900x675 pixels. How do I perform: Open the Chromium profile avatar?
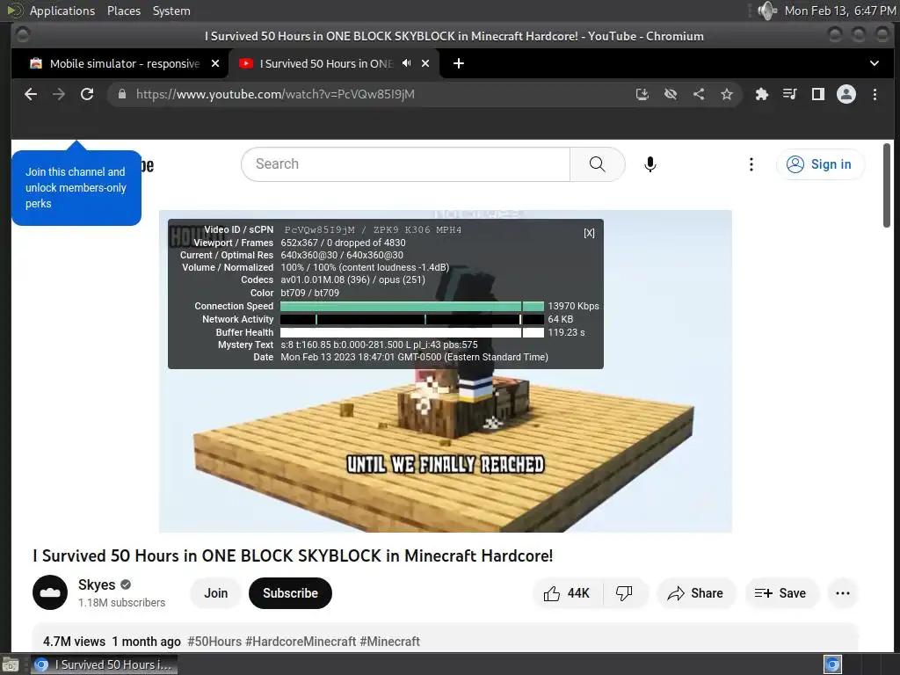click(x=846, y=94)
